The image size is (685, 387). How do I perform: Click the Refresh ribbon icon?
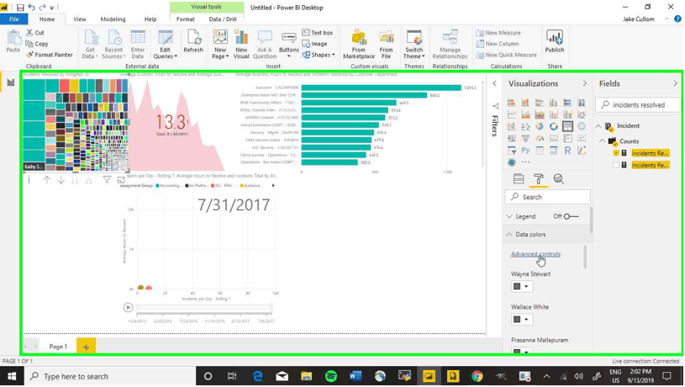pyautogui.click(x=193, y=42)
